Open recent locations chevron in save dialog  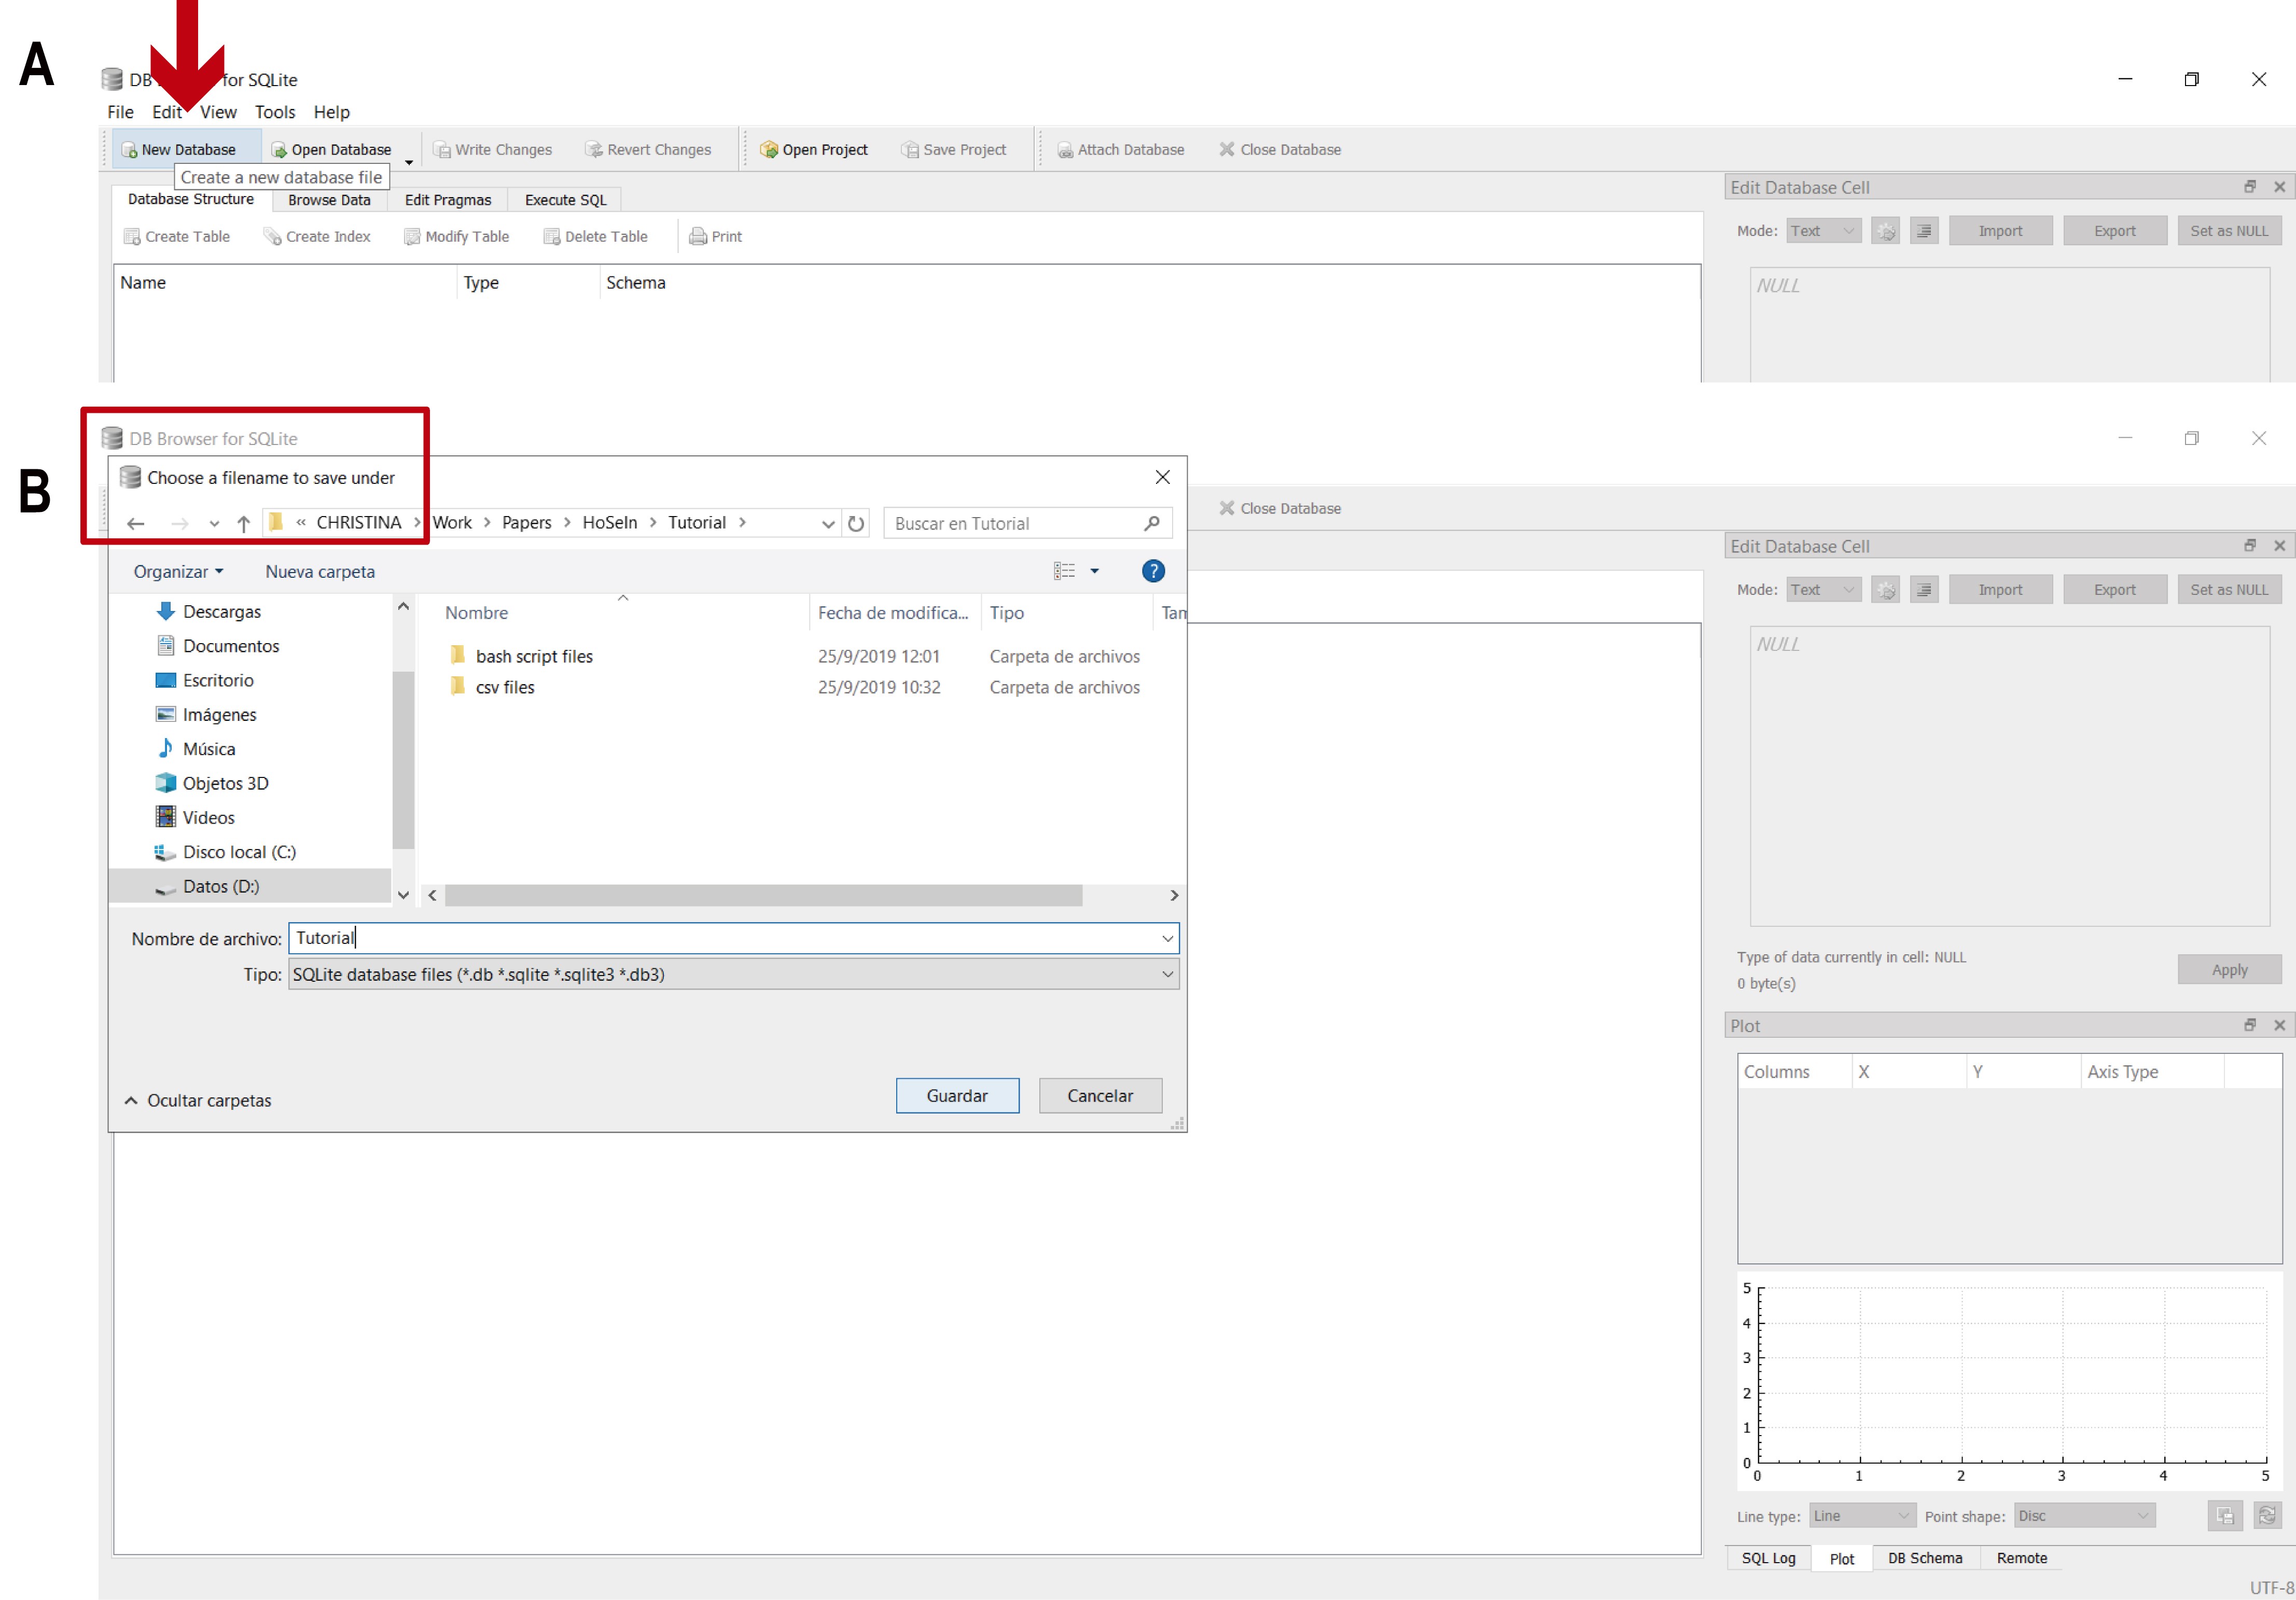coord(214,524)
